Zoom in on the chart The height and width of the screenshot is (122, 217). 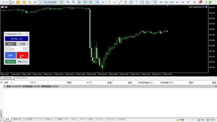click(68, 2)
